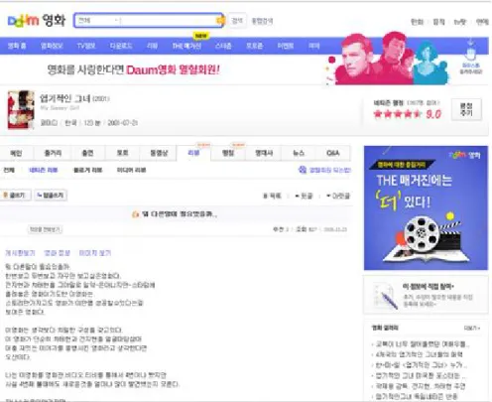Open the first article in the right list panel
The width and height of the screenshot is (492, 402).
pyautogui.click(x=422, y=344)
